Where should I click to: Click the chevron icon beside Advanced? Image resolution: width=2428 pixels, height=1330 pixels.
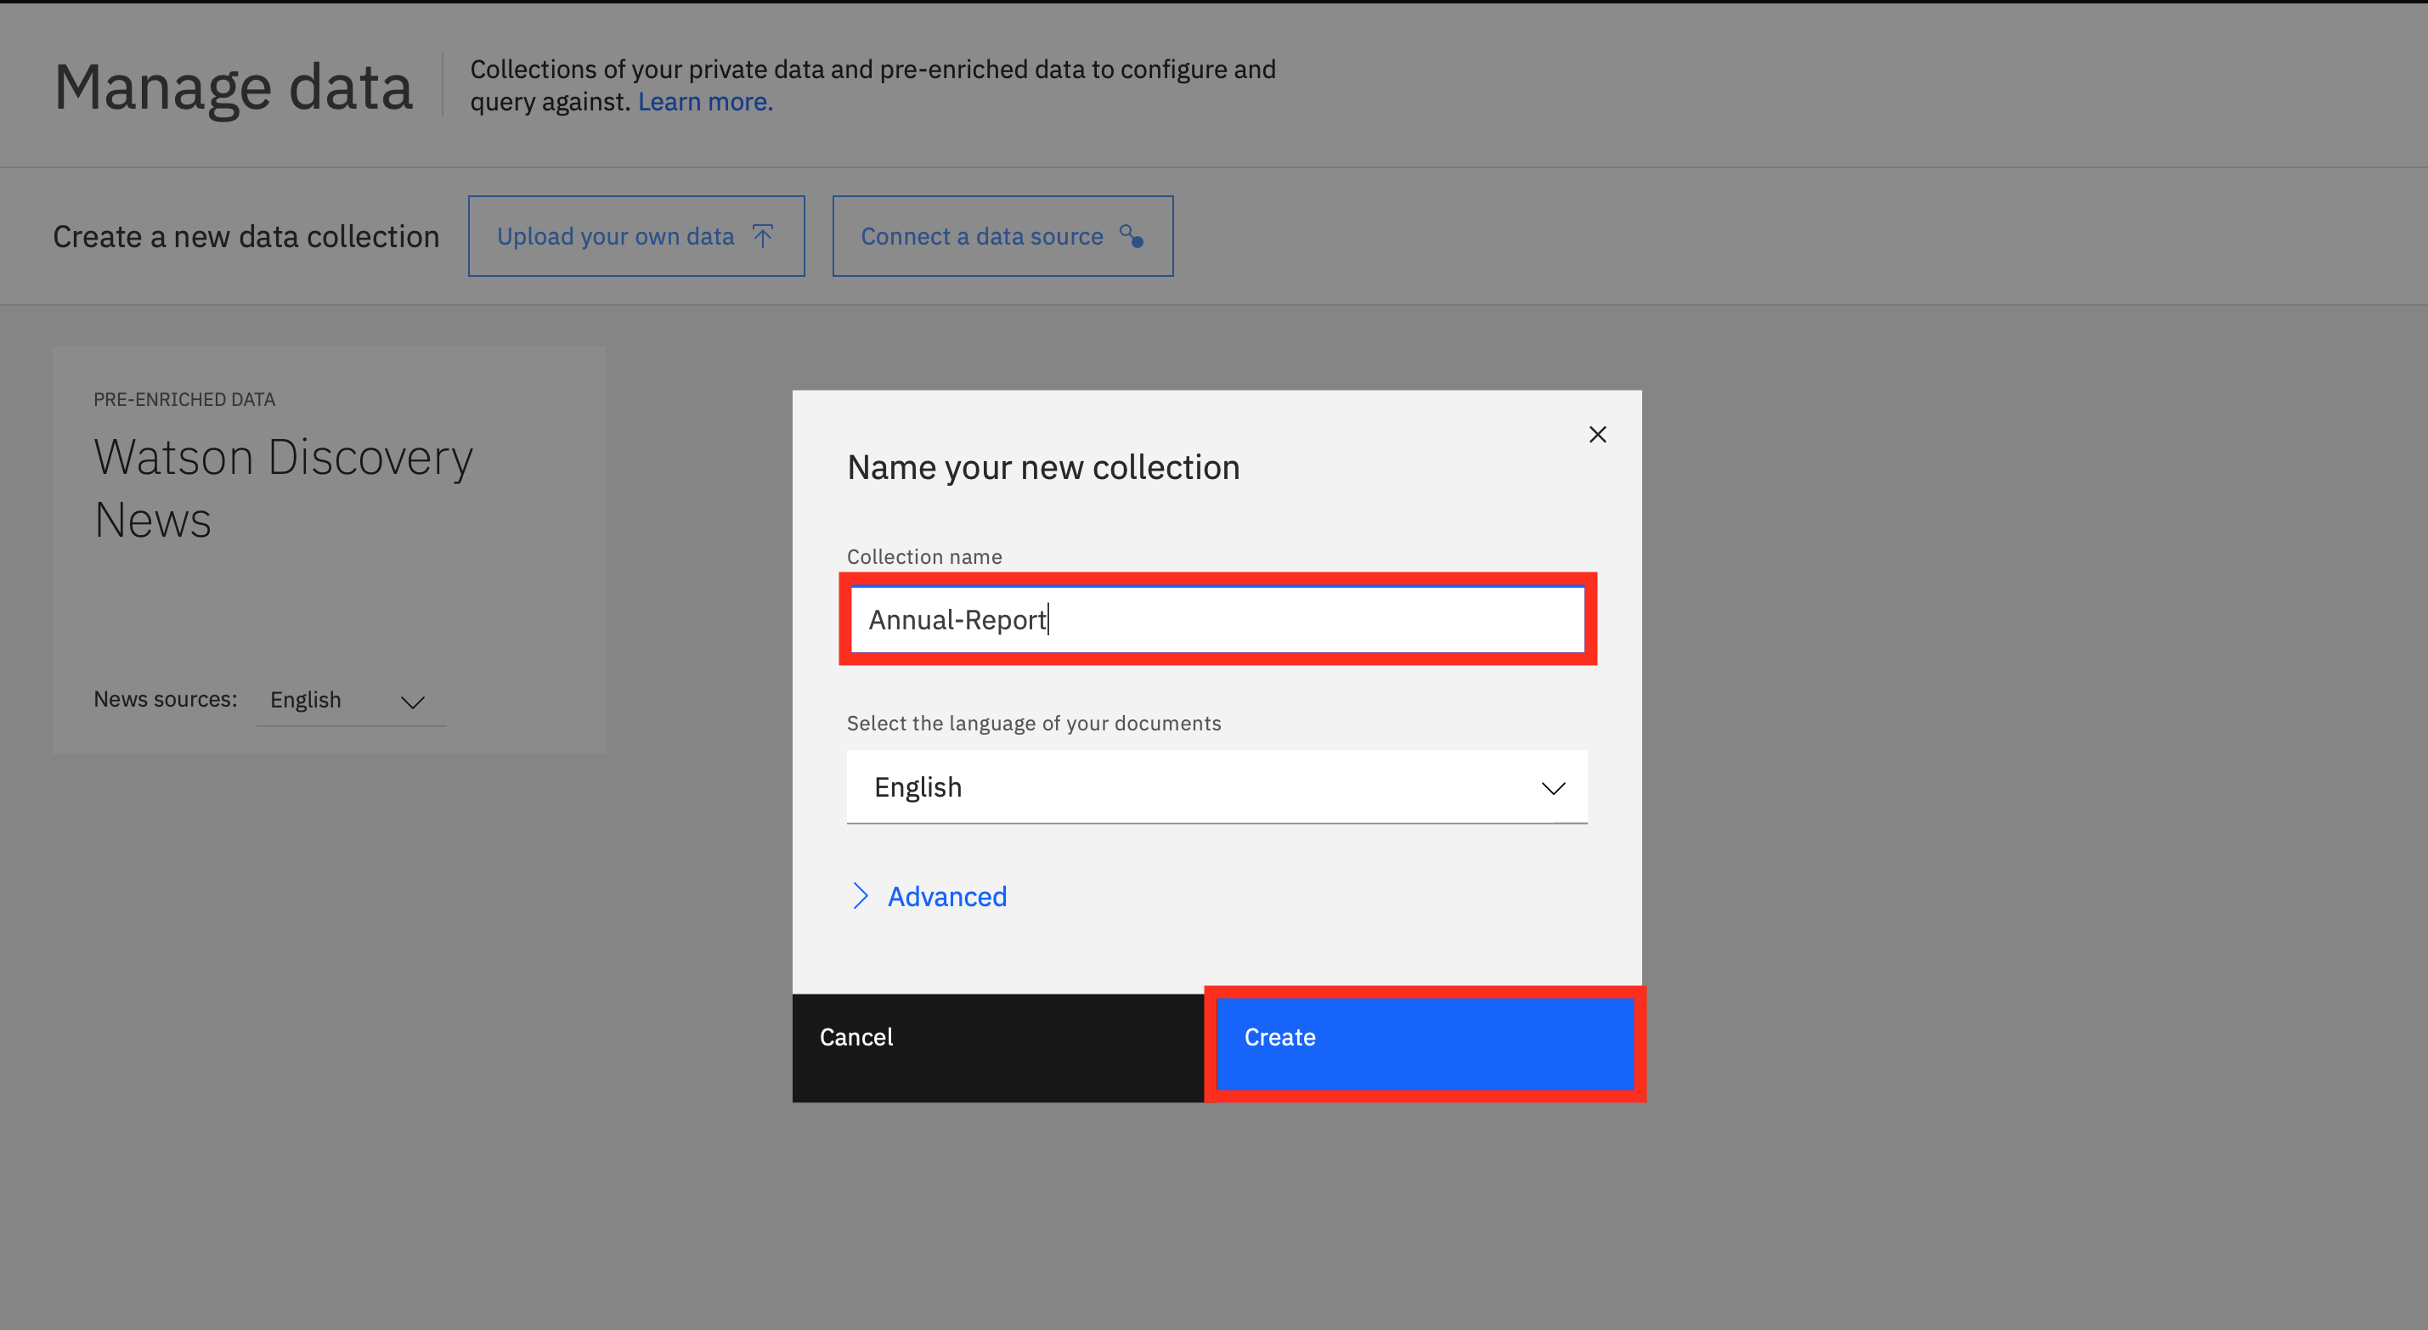pyautogui.click(x=860, y=895)
